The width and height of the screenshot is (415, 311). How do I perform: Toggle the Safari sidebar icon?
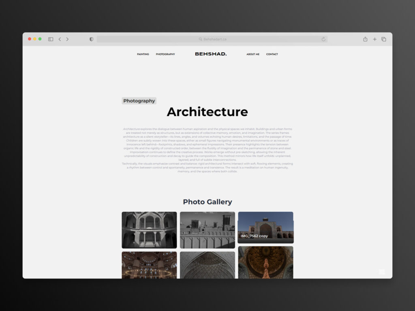pyautogui.click(x=51, y=39)
